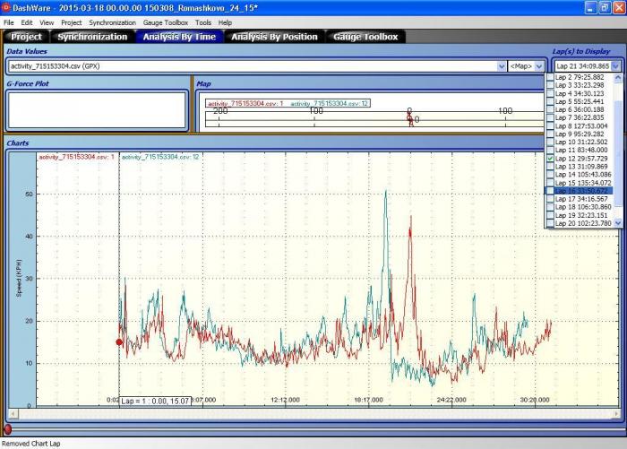Open the View menu
The width and height of the screenshot is (627, 449).
click(x=47, y=22)
